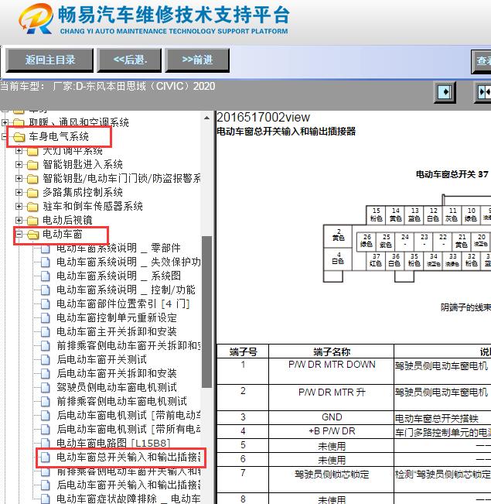
Task: Click the 返回主目录 button
Action: (49, 60)
